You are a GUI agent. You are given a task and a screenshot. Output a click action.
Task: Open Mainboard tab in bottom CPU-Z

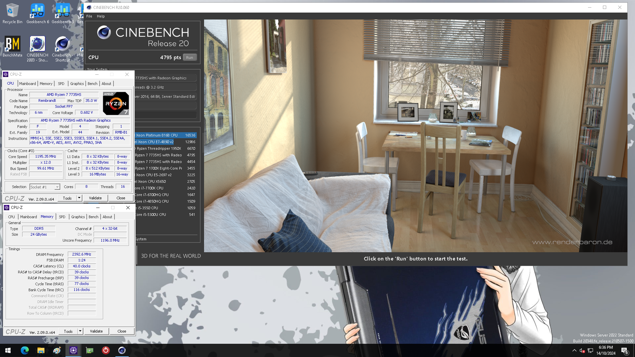28,217
